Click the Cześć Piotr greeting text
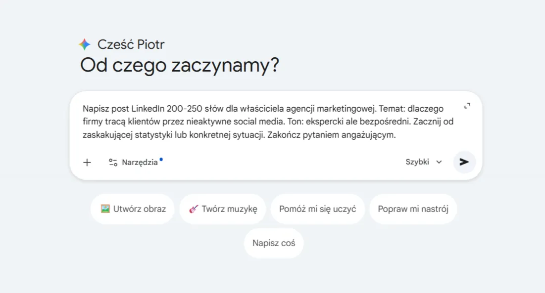This screenshot has height=293, width=545. click(x=131, y=44)
